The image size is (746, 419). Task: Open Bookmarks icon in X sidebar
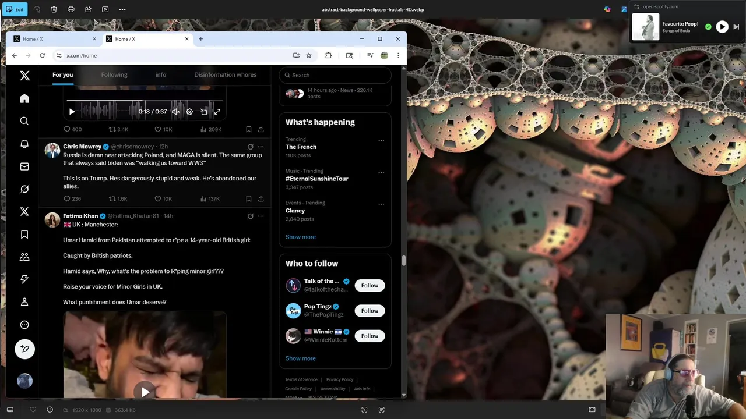tap(24, 235)
